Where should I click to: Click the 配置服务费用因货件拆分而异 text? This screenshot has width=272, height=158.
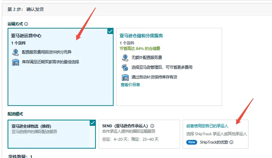(47, 52)
